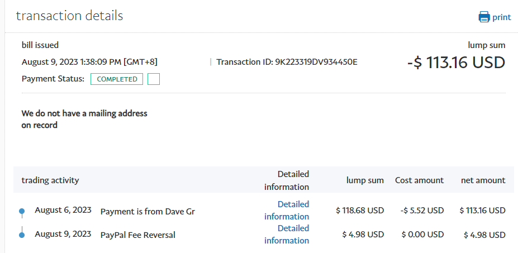Open Detailed information for PayPal Fee Reversal
Image resolution: width=518 pixels, height=253 pixels.
287,235
